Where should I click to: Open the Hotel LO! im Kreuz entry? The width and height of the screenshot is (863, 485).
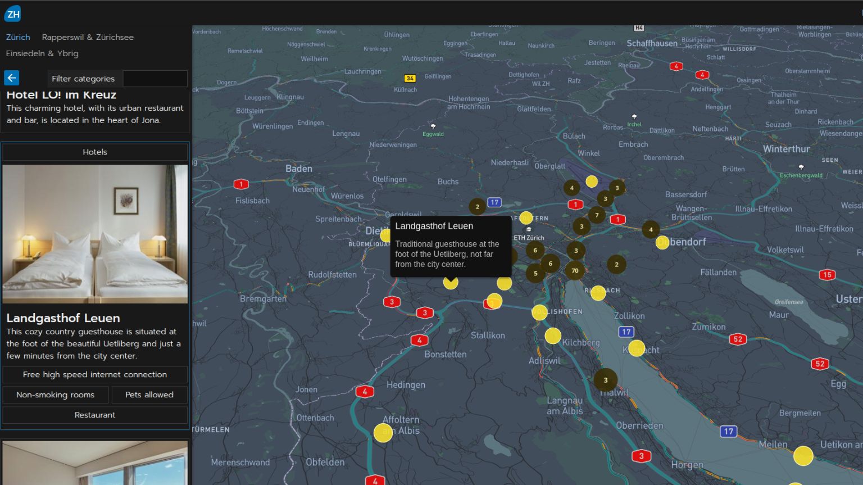tap(95, 107)
